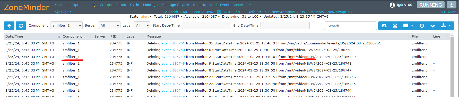This screenshot has width=459, height=97.
Task: Open the Cycle menu item
Action: [134, 5]
